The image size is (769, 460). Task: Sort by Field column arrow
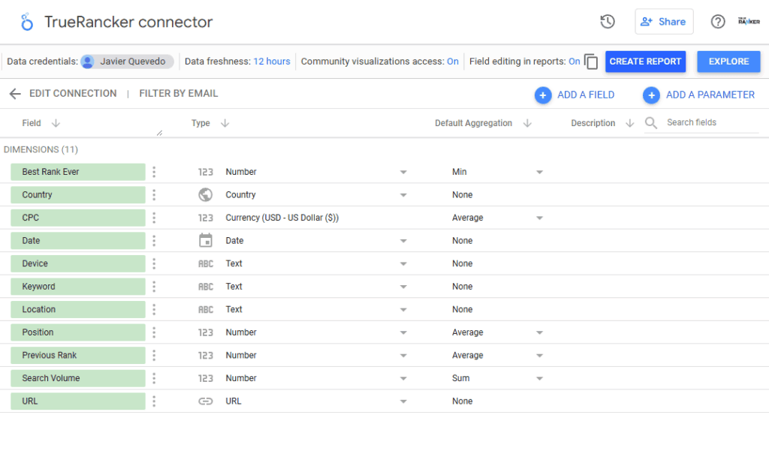(56, 123)
